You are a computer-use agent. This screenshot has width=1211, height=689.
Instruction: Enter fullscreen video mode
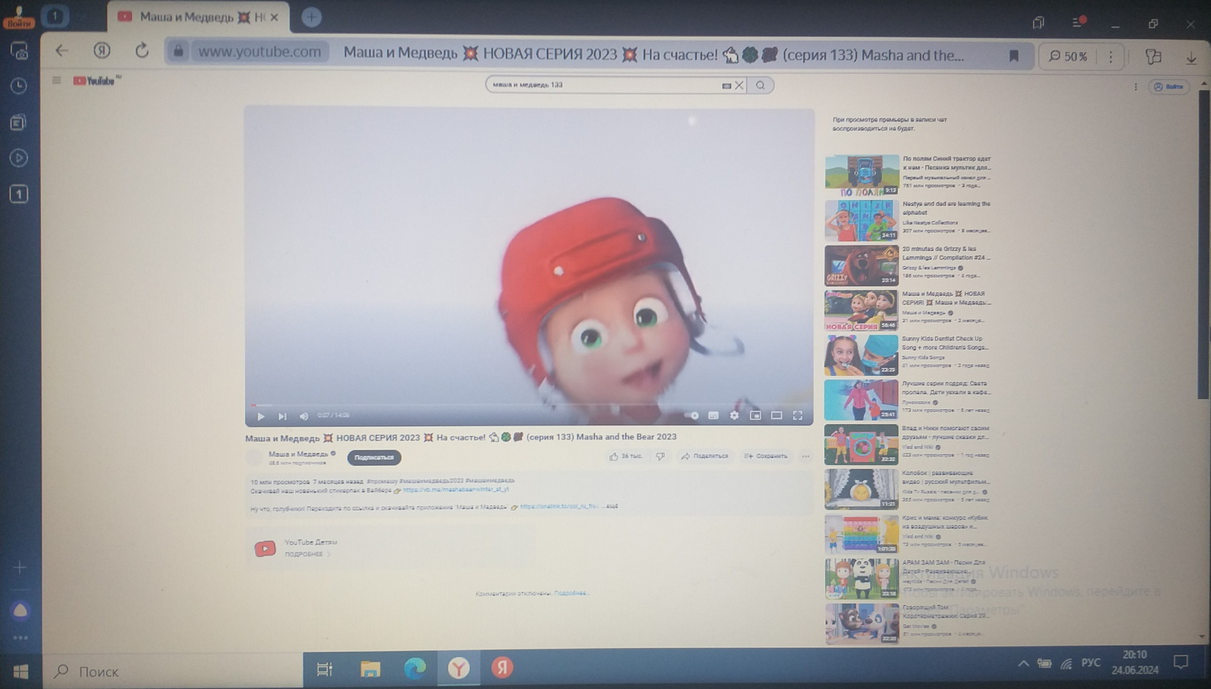(x=798, y=415)
